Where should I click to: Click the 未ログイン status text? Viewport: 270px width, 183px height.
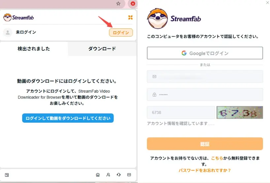pyautogui.click(x=26, y=32)
